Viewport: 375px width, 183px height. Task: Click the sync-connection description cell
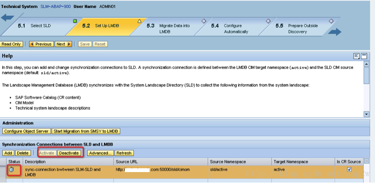pyautogui.click(x=68, y=172)
